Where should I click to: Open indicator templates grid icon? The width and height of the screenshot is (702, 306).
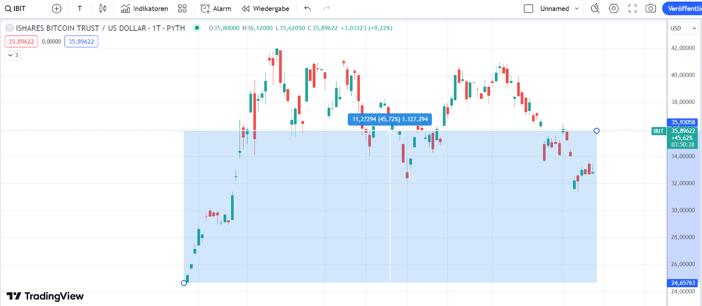point(183,8)
